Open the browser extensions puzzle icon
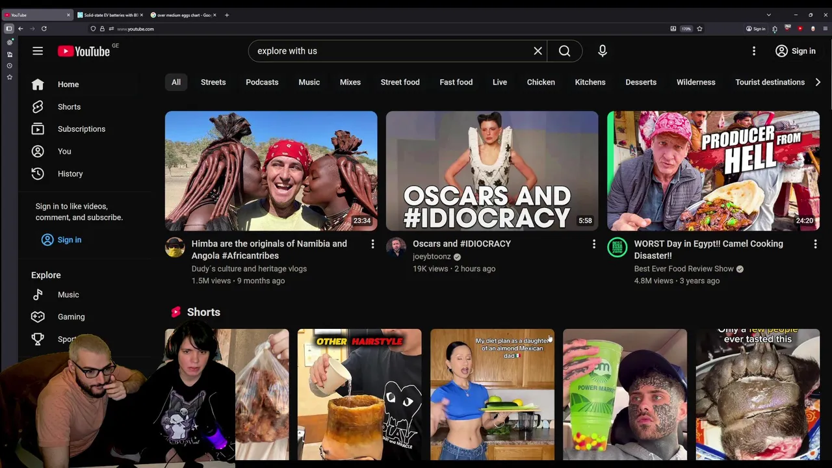 coord(775,29)
